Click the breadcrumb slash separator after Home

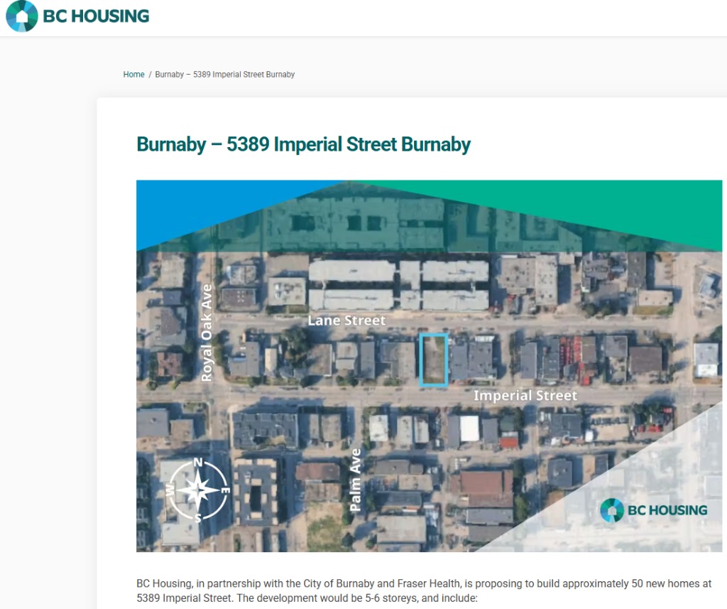[150, 75]
